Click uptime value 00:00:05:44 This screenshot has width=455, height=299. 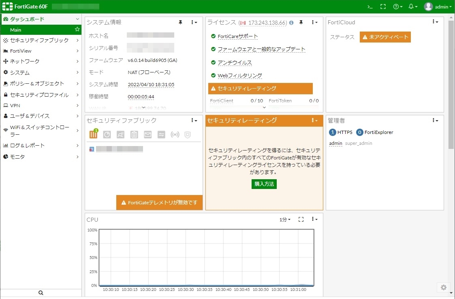point(141,97)
